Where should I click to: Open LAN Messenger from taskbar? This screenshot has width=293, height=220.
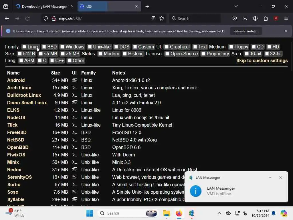191,213
